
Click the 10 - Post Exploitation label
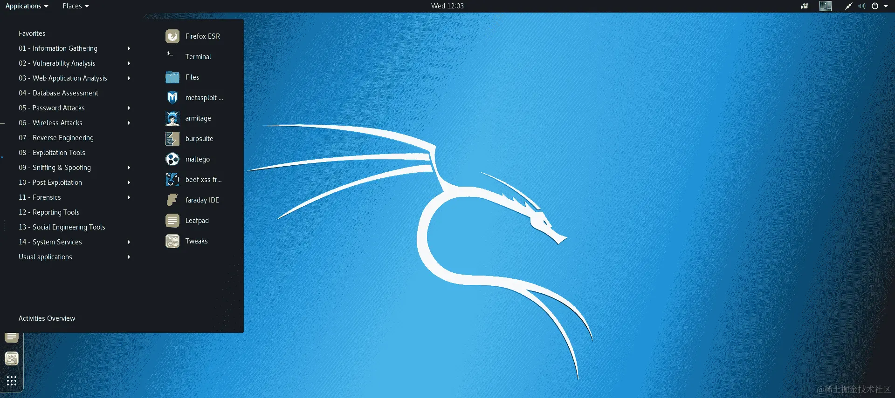50,182
